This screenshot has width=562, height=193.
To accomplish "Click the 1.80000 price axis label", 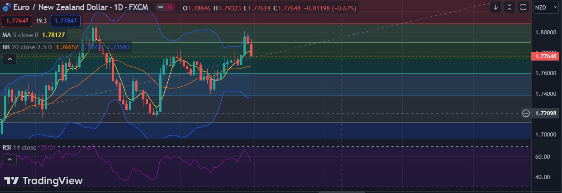I will pos(546,33).
